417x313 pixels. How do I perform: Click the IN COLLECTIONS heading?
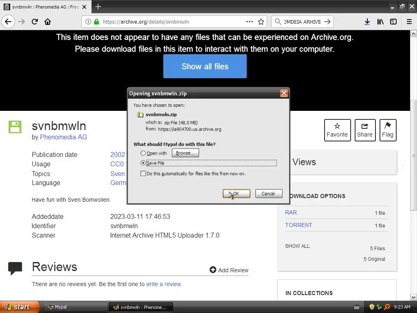309,293
